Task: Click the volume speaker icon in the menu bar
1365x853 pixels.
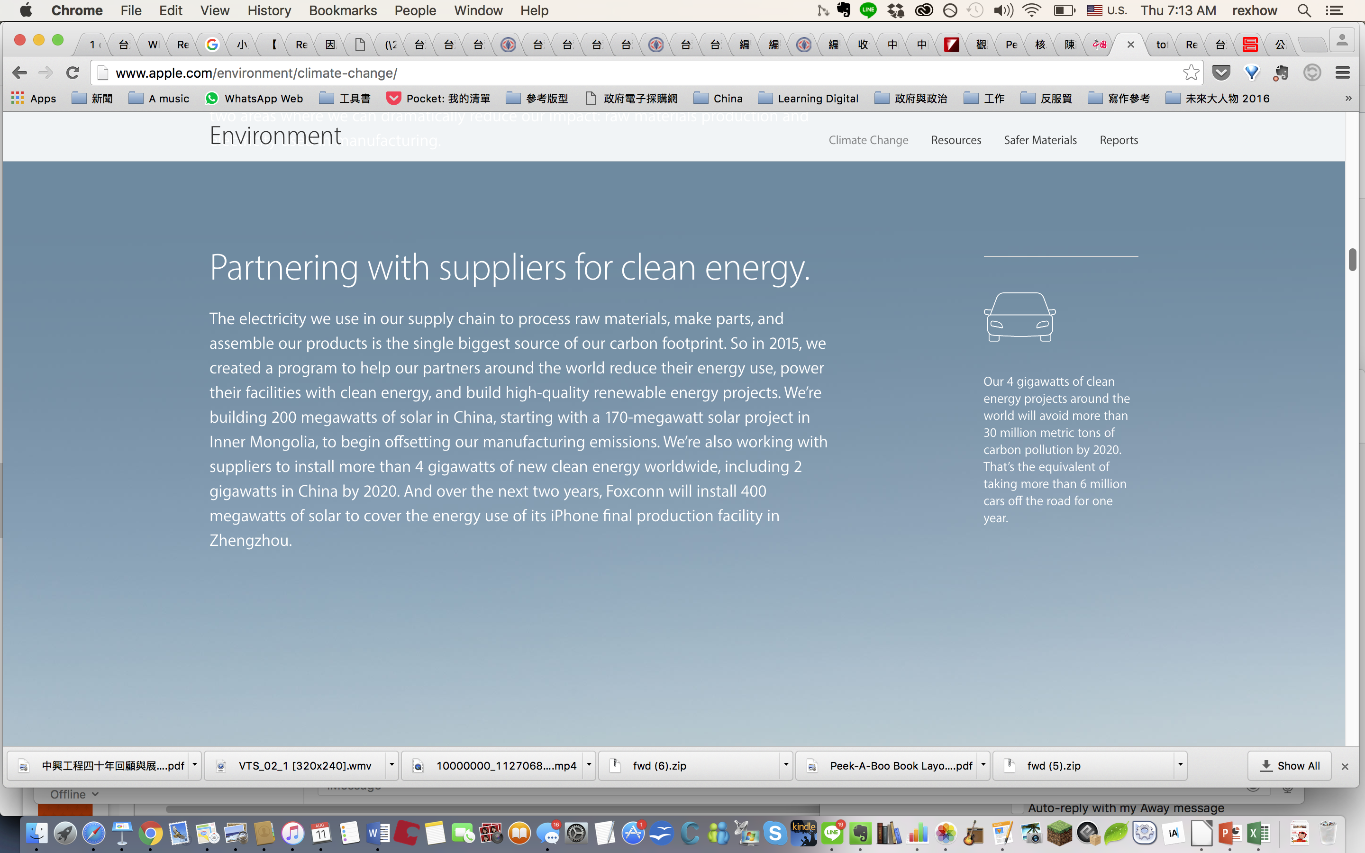Action: coord(1003,11)
